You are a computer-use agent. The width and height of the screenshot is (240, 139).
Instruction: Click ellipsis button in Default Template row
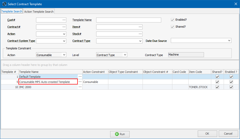[x=80, y=77]
